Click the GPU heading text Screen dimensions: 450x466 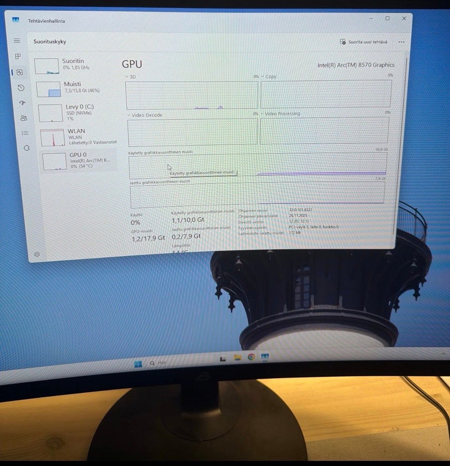click(132, 64)
